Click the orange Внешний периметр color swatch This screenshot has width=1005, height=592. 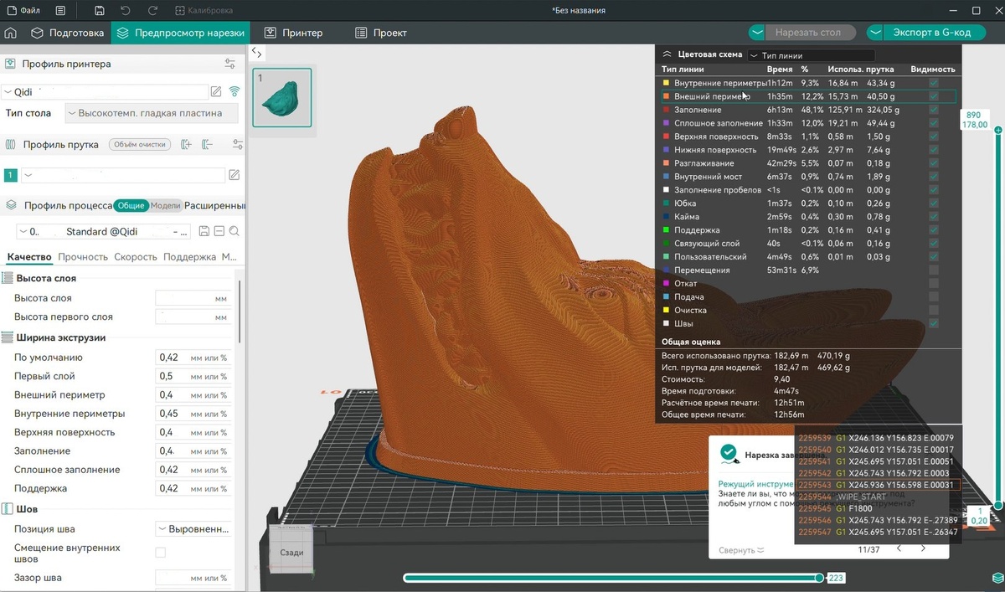click(666, 97)
